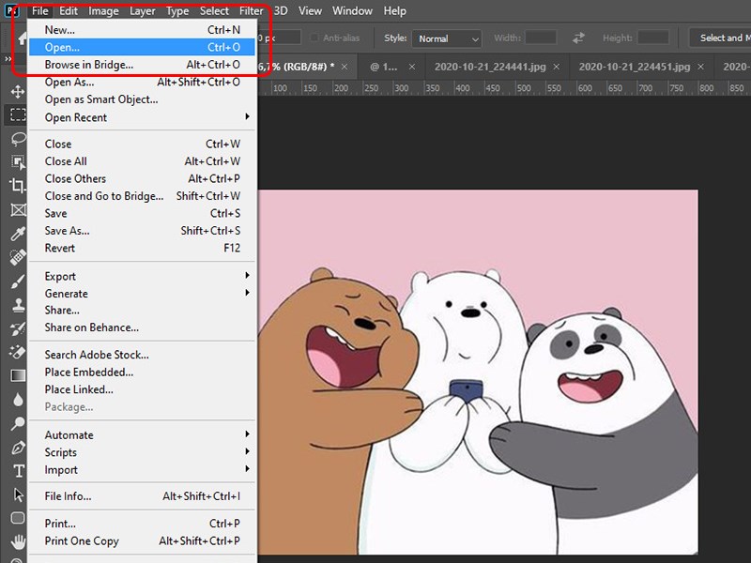
Task: Choose the Lasso tool
Action: (17, 139)
